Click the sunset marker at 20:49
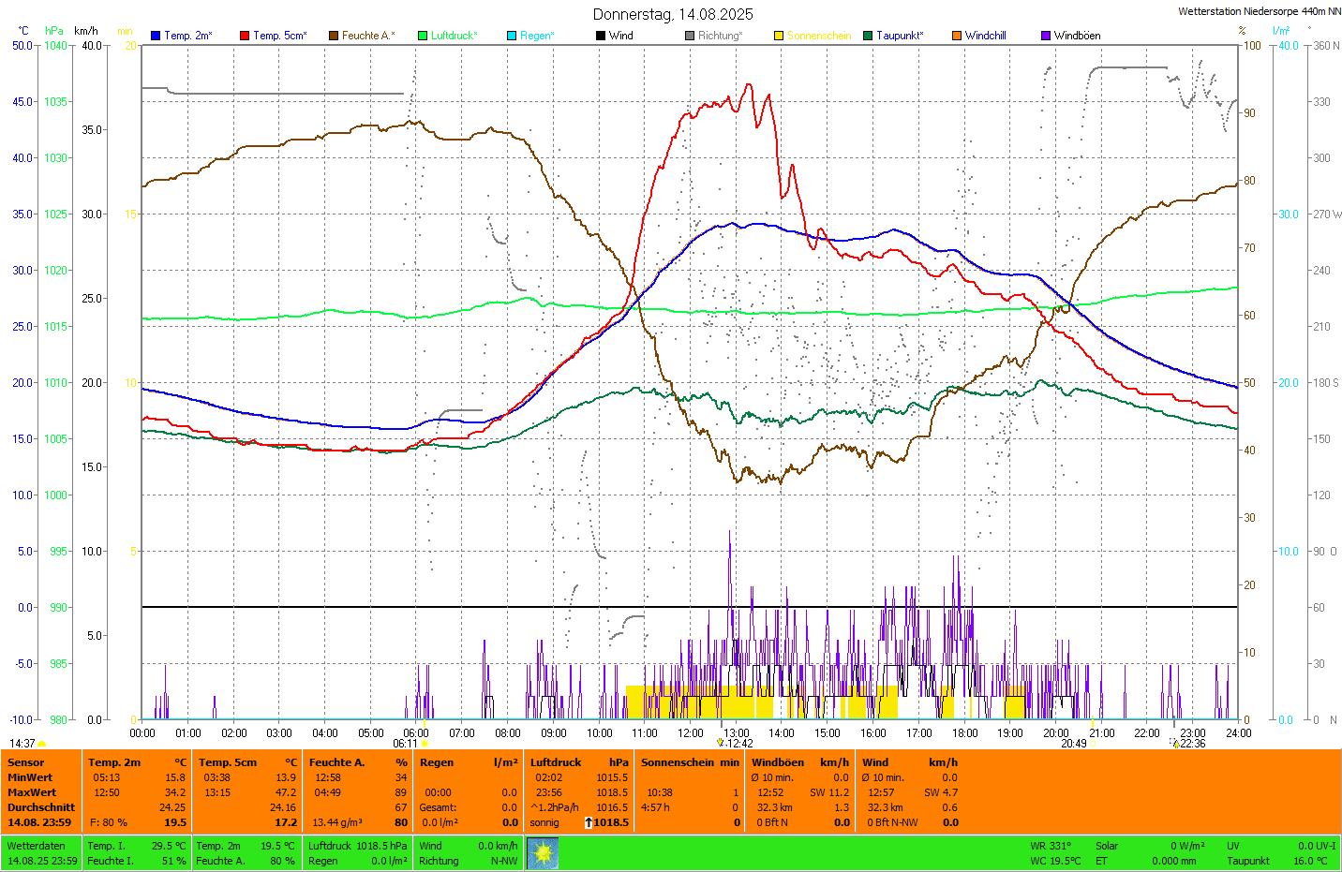This screenshot has width=1342, height=872. point(1093,744)
